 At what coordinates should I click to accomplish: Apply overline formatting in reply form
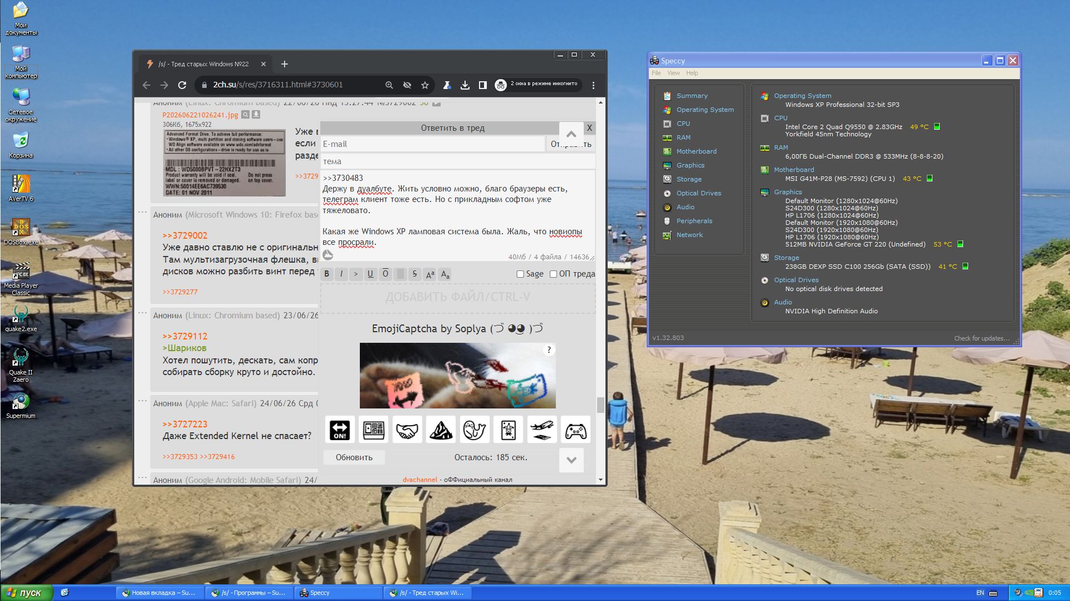click(x=385, y=274)
